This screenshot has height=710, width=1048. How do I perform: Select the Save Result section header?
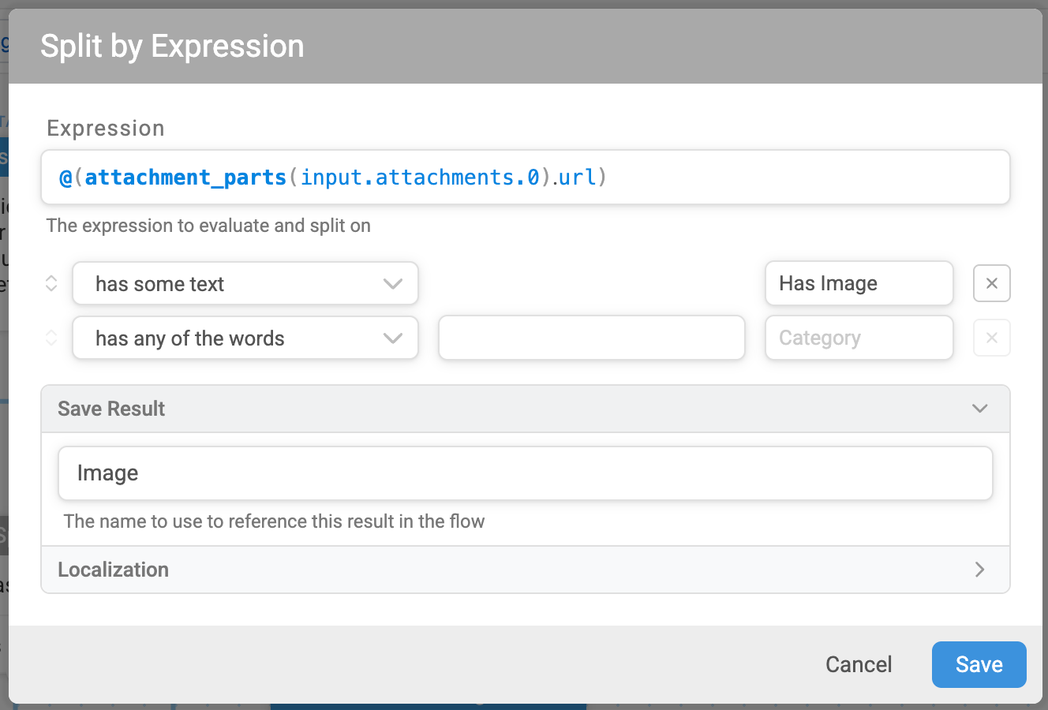(x=526, y=409)
